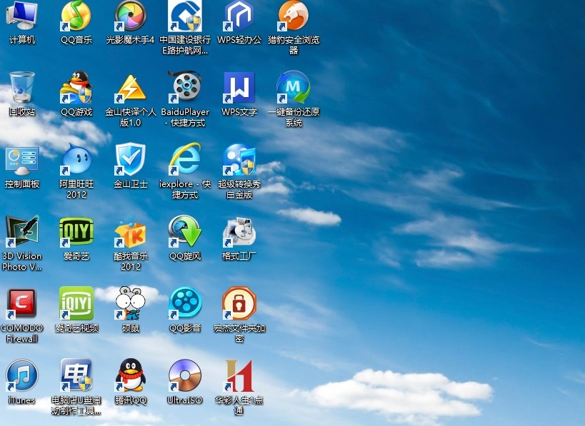Click the iexplore Internet Explorer shortcut
Image resolution: width=585 pixels, height=426 pixels.
pos(185,160)
